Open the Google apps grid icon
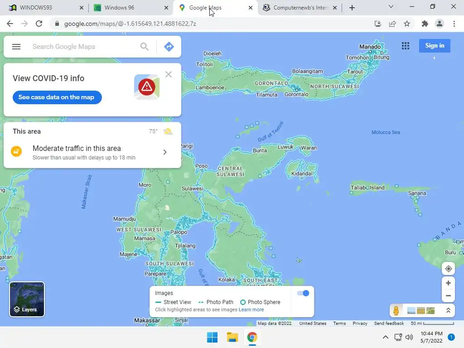The image size is (464, 348). (x=406, y=46)
